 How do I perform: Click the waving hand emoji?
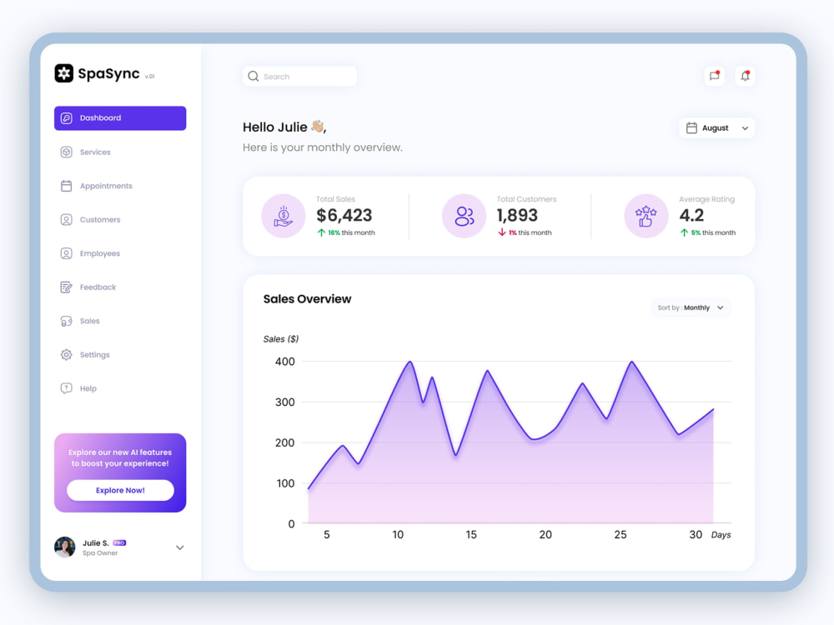(x=318, y=127)
